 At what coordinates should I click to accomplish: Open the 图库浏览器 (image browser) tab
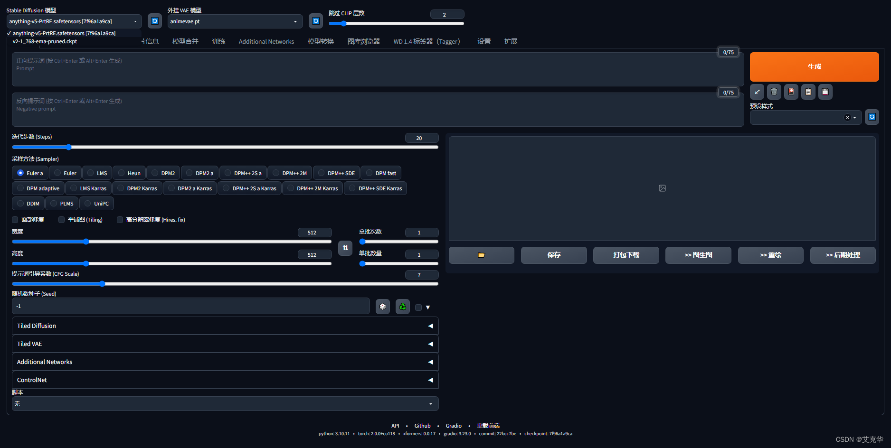[x=364, y=41]
